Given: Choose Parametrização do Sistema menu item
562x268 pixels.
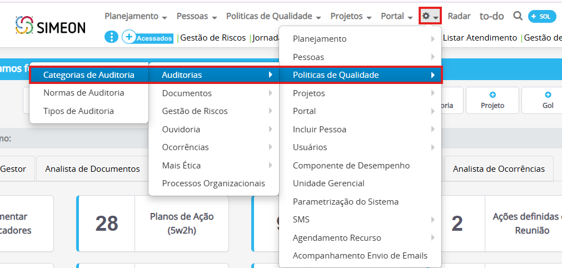Looking at the screenshot, I should (345, 201).
